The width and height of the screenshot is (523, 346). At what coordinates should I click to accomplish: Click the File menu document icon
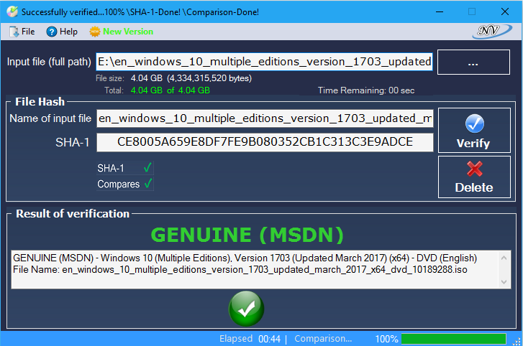14,32
